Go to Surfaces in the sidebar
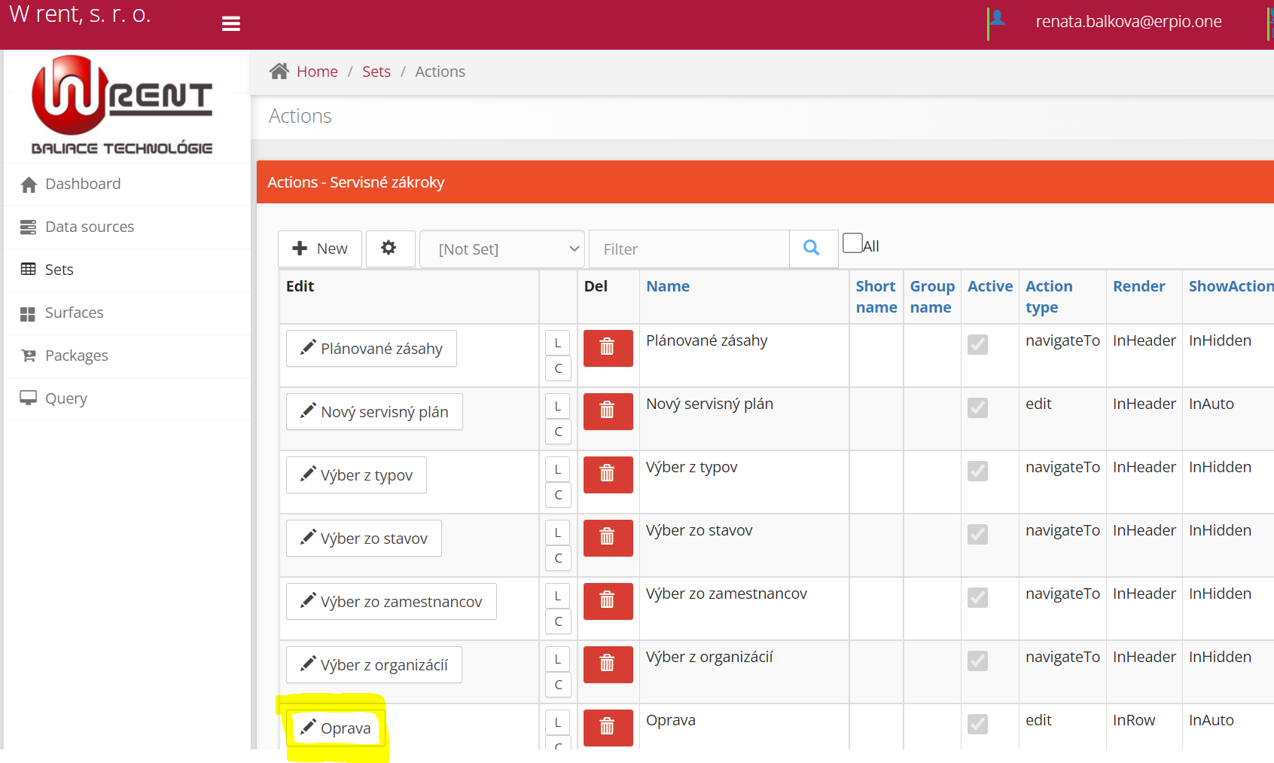 (x=74, y=313)
